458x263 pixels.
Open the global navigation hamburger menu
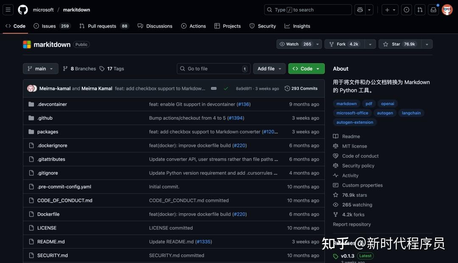[8, 9]
